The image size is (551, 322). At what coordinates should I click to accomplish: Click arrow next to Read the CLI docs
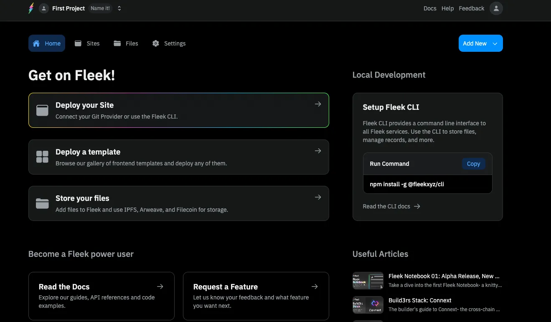pyautogui.click(x=417, y=206)
